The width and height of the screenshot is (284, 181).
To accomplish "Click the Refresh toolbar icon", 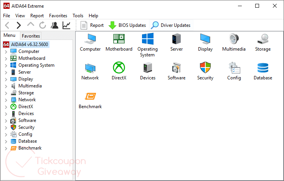I will coord(43,25).
